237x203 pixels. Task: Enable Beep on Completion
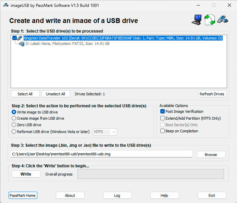(163, 131)
